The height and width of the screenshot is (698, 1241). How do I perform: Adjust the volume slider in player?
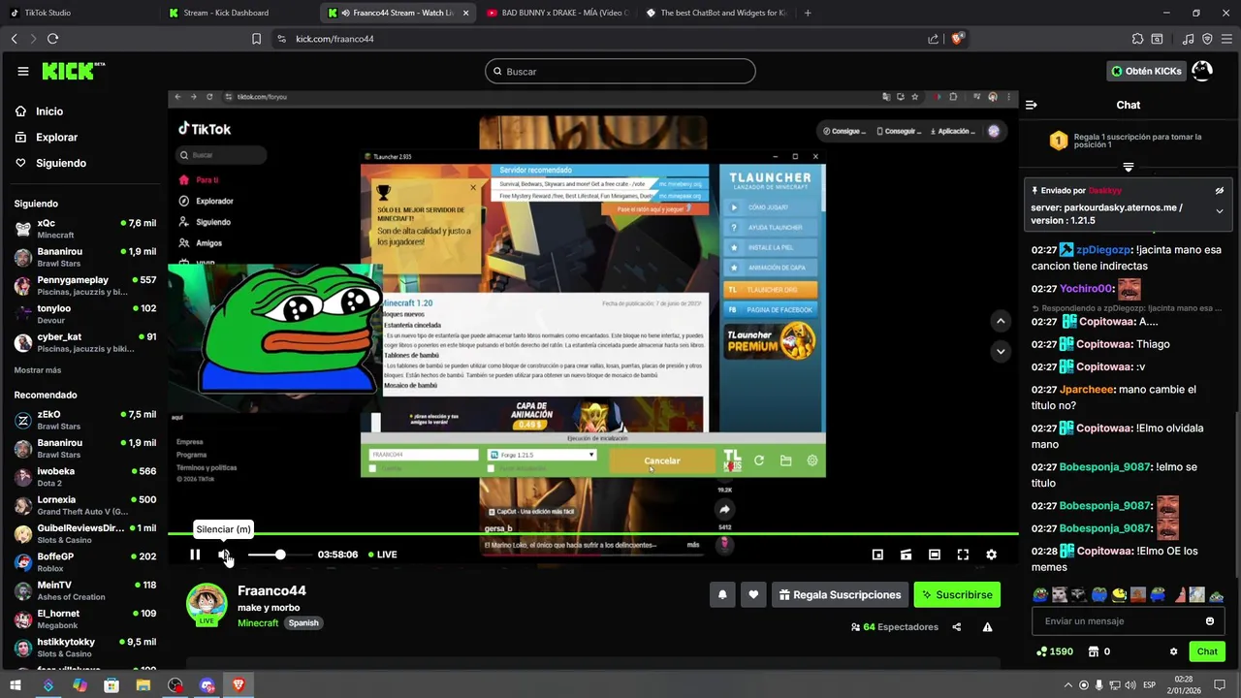pyautogui.click(x=280, y=555)
